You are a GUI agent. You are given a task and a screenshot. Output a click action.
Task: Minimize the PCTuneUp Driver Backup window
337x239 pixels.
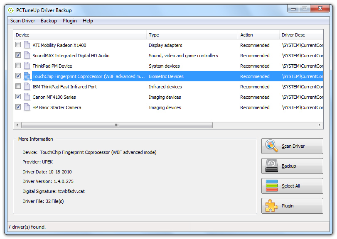[x=293, y=9]
